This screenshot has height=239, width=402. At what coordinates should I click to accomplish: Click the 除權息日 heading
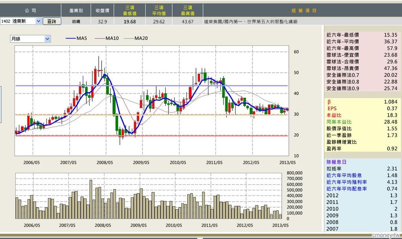pyautogui.click(x=336, y=162)
